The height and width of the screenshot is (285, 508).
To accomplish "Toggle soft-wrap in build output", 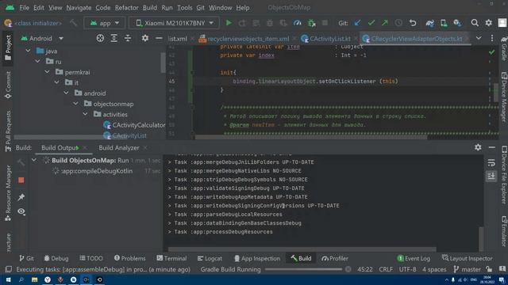I will (x=491, y=162).
